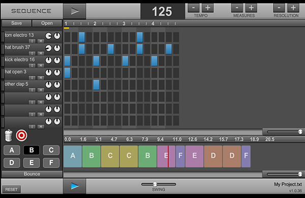
Task: Mute the tom electro 13 track
Action: click(41, 41)
